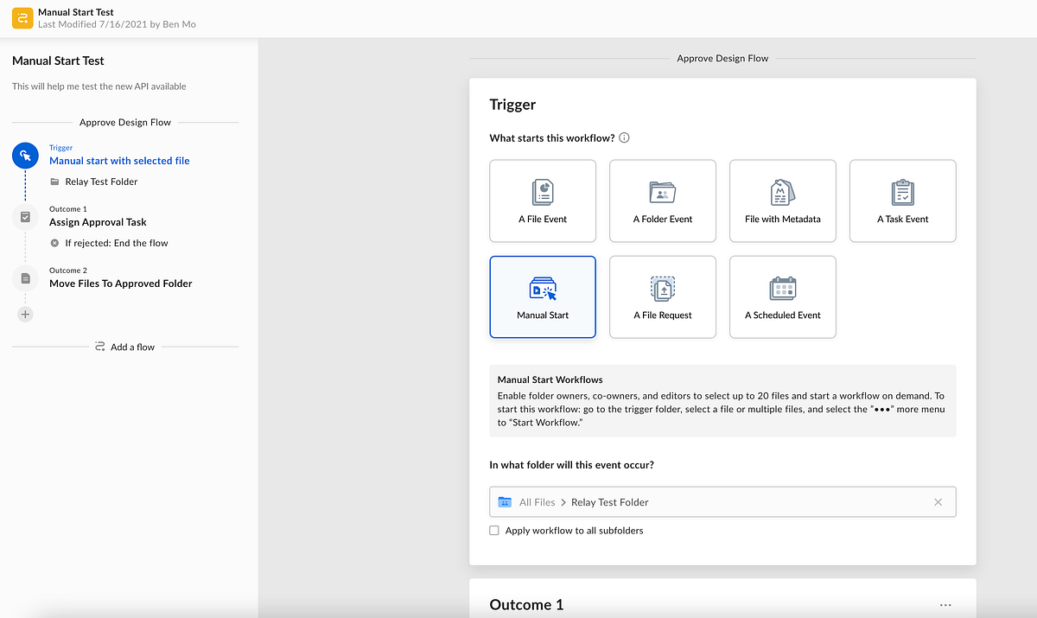Enable "Apply workflow to all subfolders"
Image resolution: width=1037 pixels, height=618 pixels.
click(x=493, y=530)
